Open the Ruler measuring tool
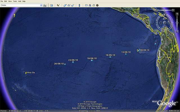The image size is (180, 112). [79, 5]
